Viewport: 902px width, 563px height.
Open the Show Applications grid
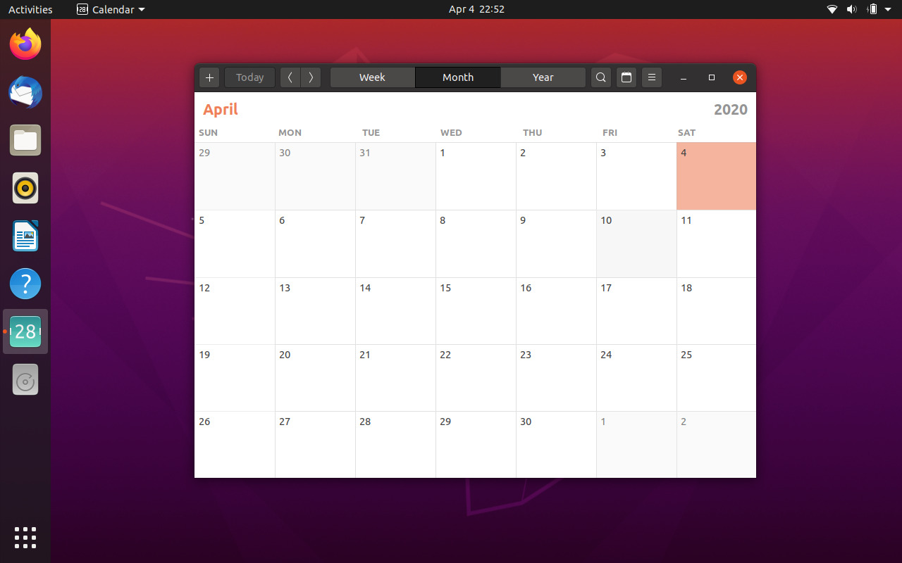point(25,538)
